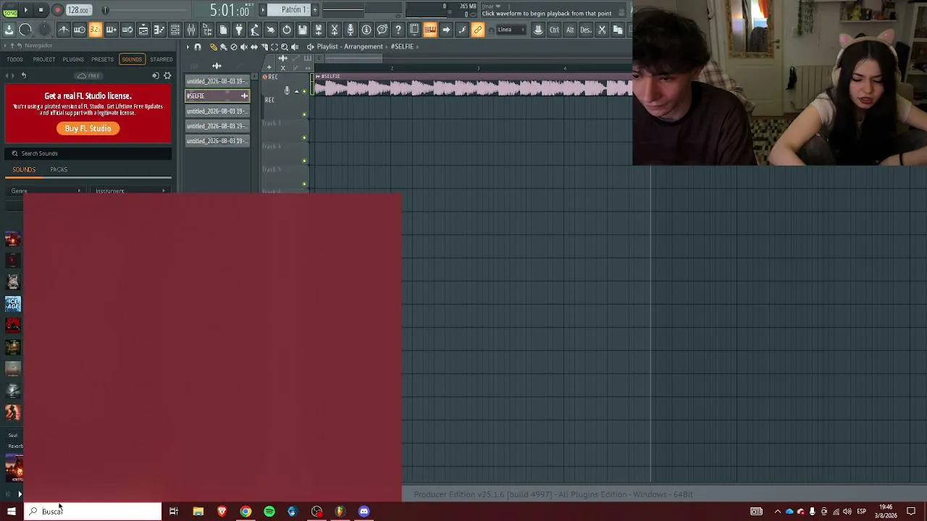Expand the Genre filter dropdown
The width and height of the screenshot is (927, 521).
(46, 191)
